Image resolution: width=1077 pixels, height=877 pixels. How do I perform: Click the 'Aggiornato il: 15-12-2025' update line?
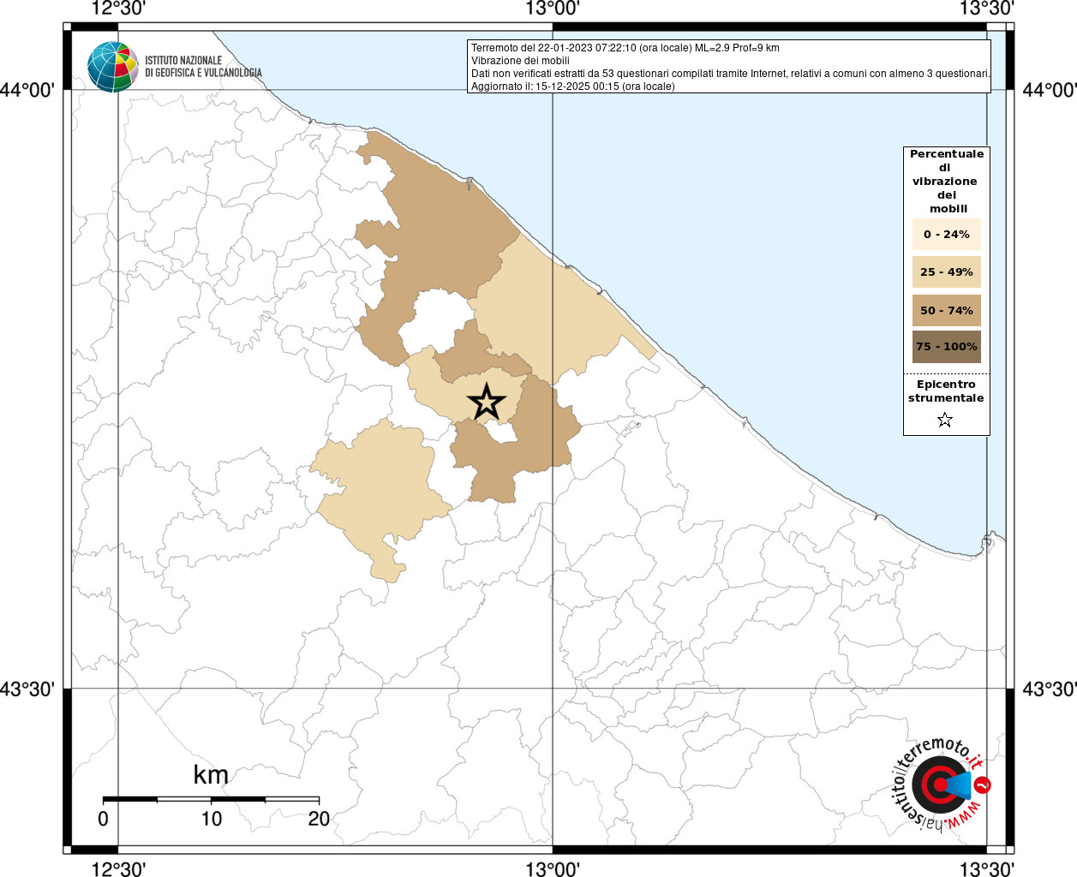(572, 87)
